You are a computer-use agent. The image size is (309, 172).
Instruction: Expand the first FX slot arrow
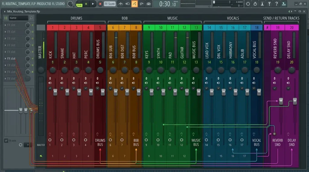(5, 25)
